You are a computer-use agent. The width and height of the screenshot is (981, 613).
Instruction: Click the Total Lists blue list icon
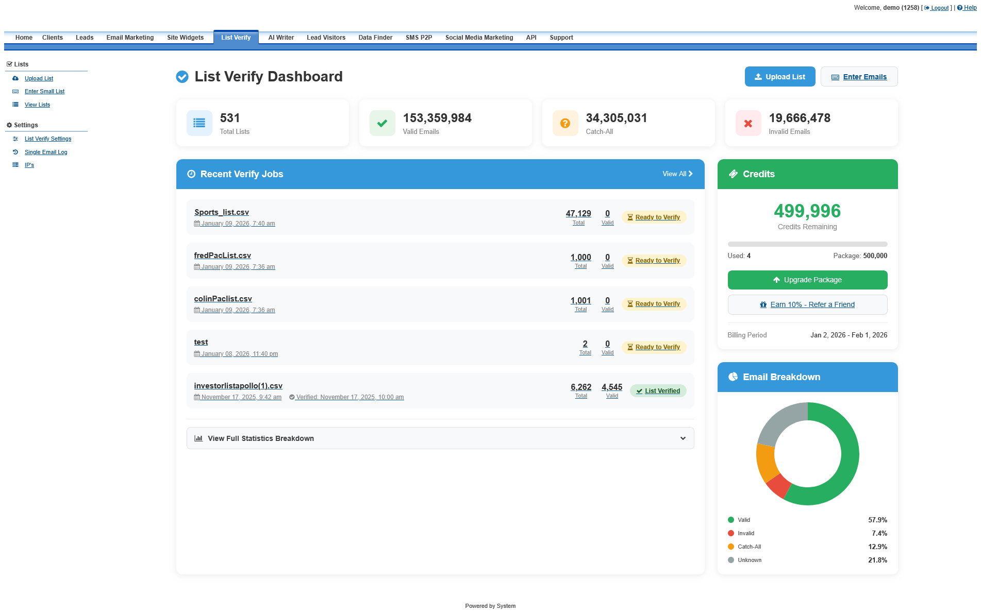tap(199, 123)
